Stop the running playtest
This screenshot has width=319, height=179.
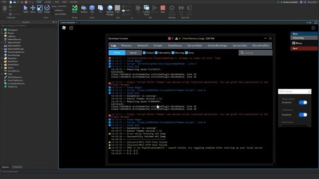pos(163,9)
